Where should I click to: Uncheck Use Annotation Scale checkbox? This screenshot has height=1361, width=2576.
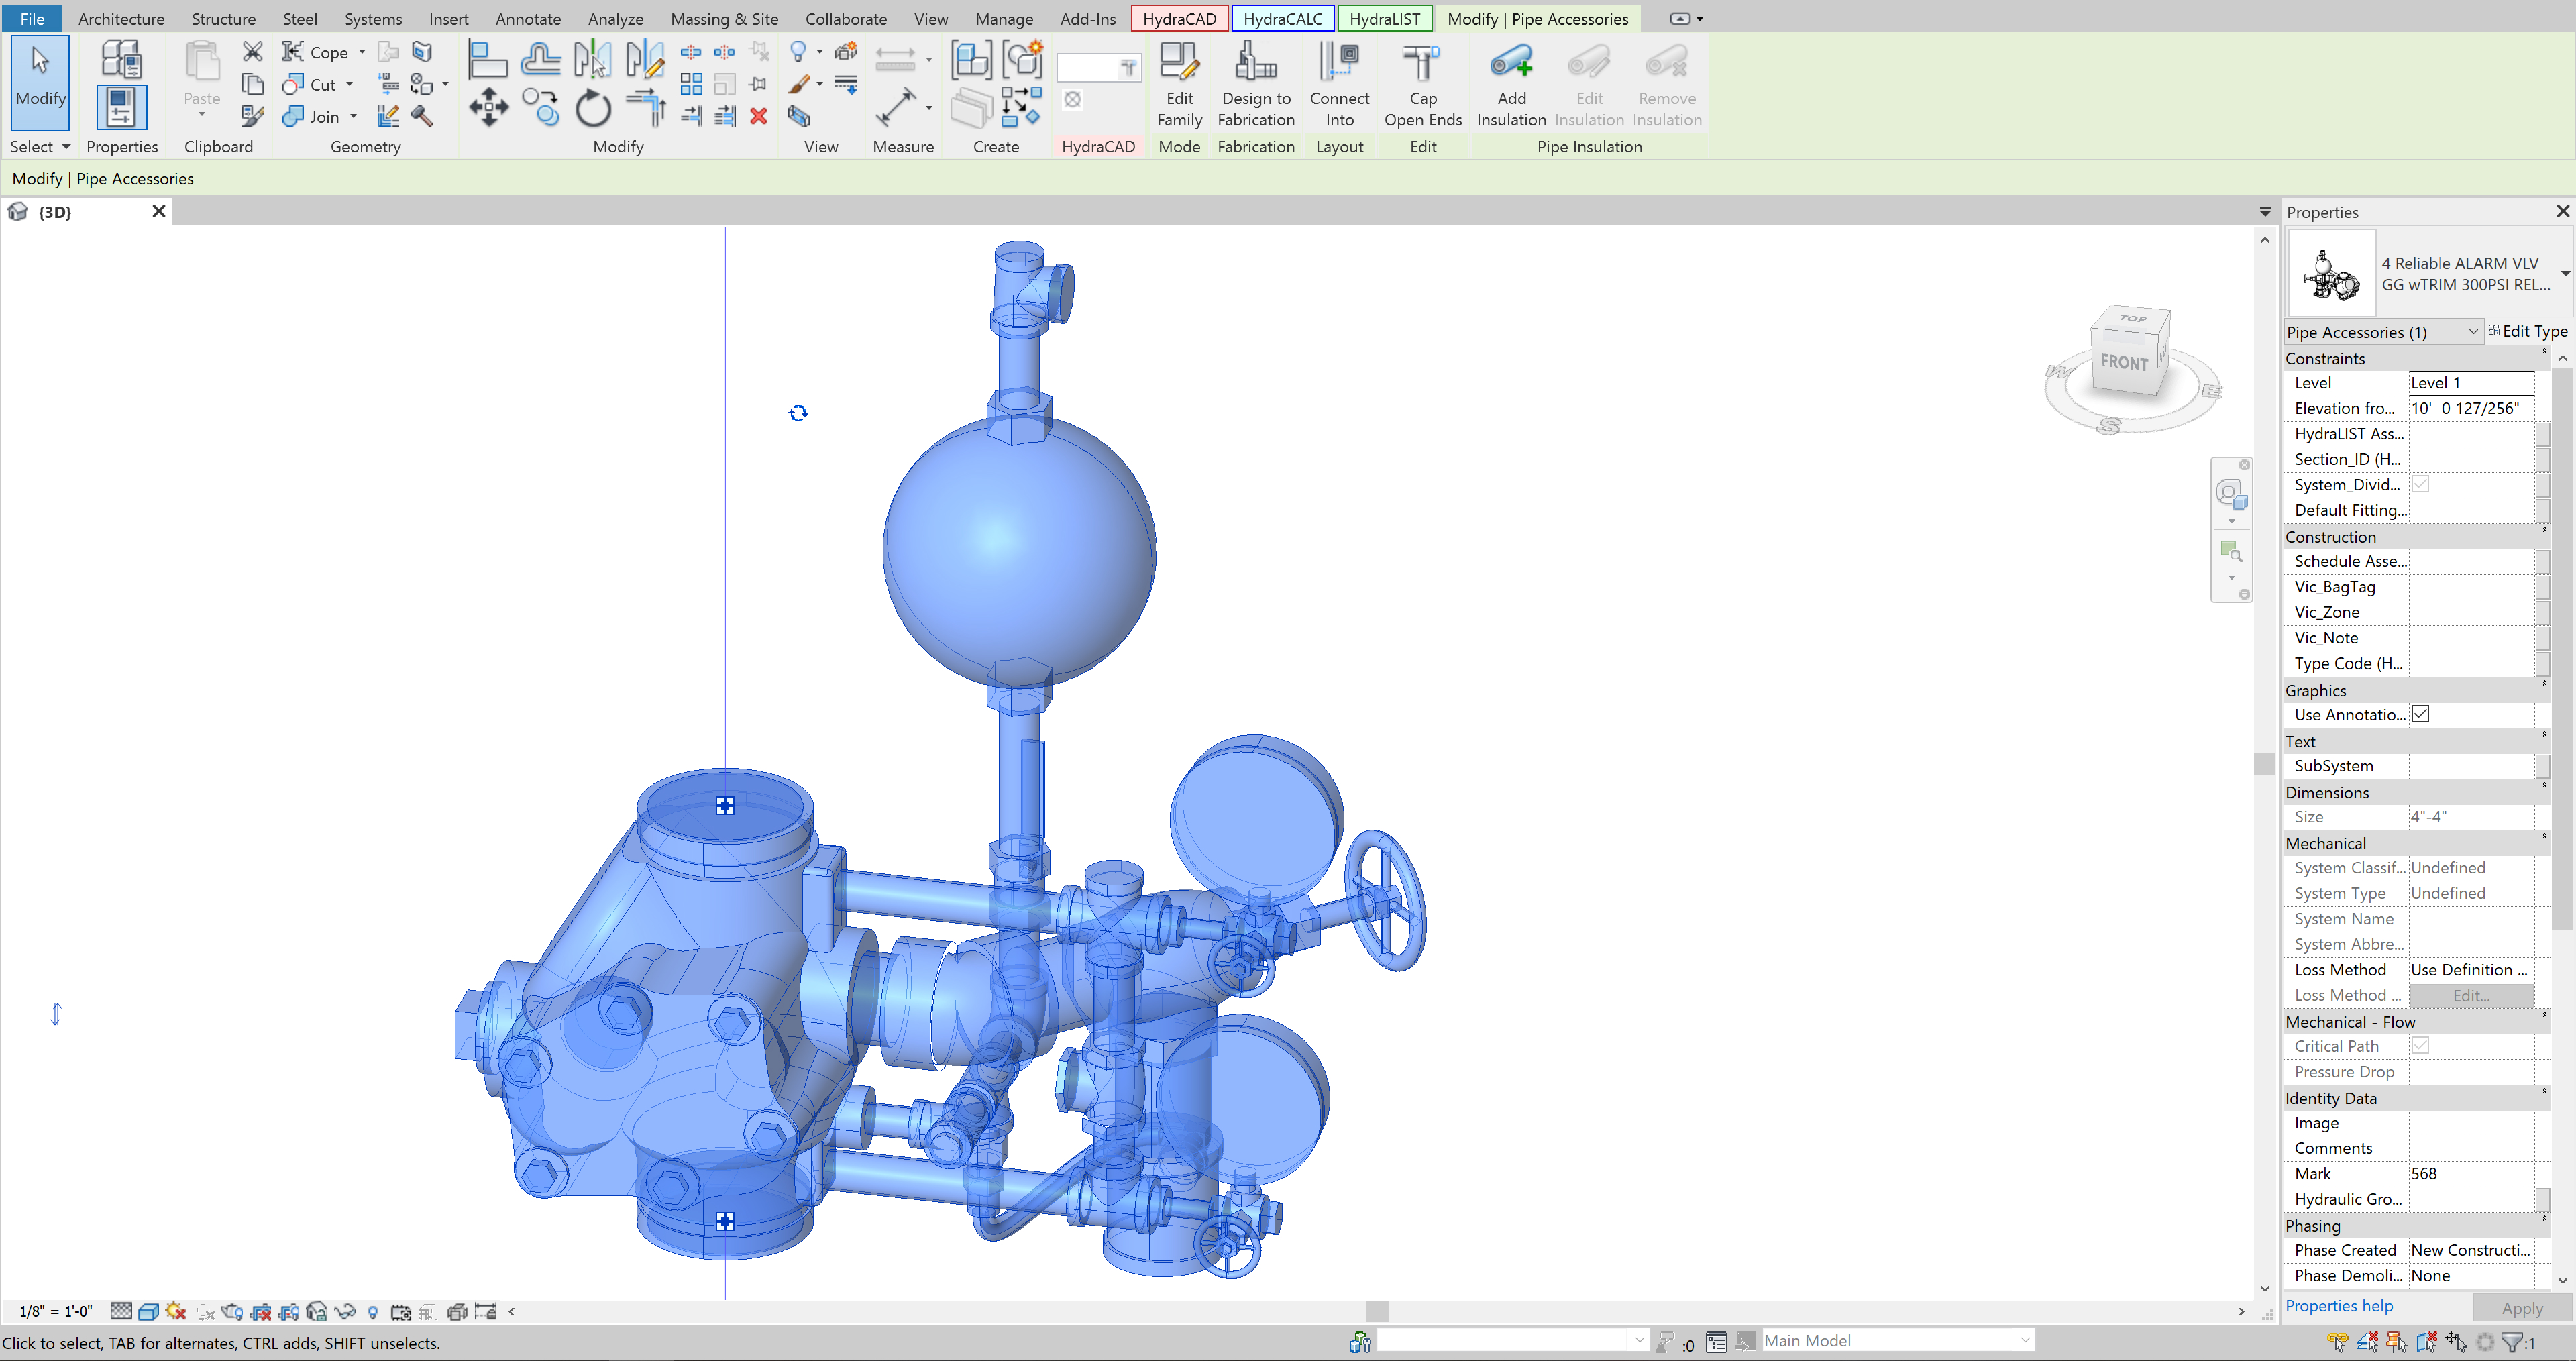(x=2421, y=714)
